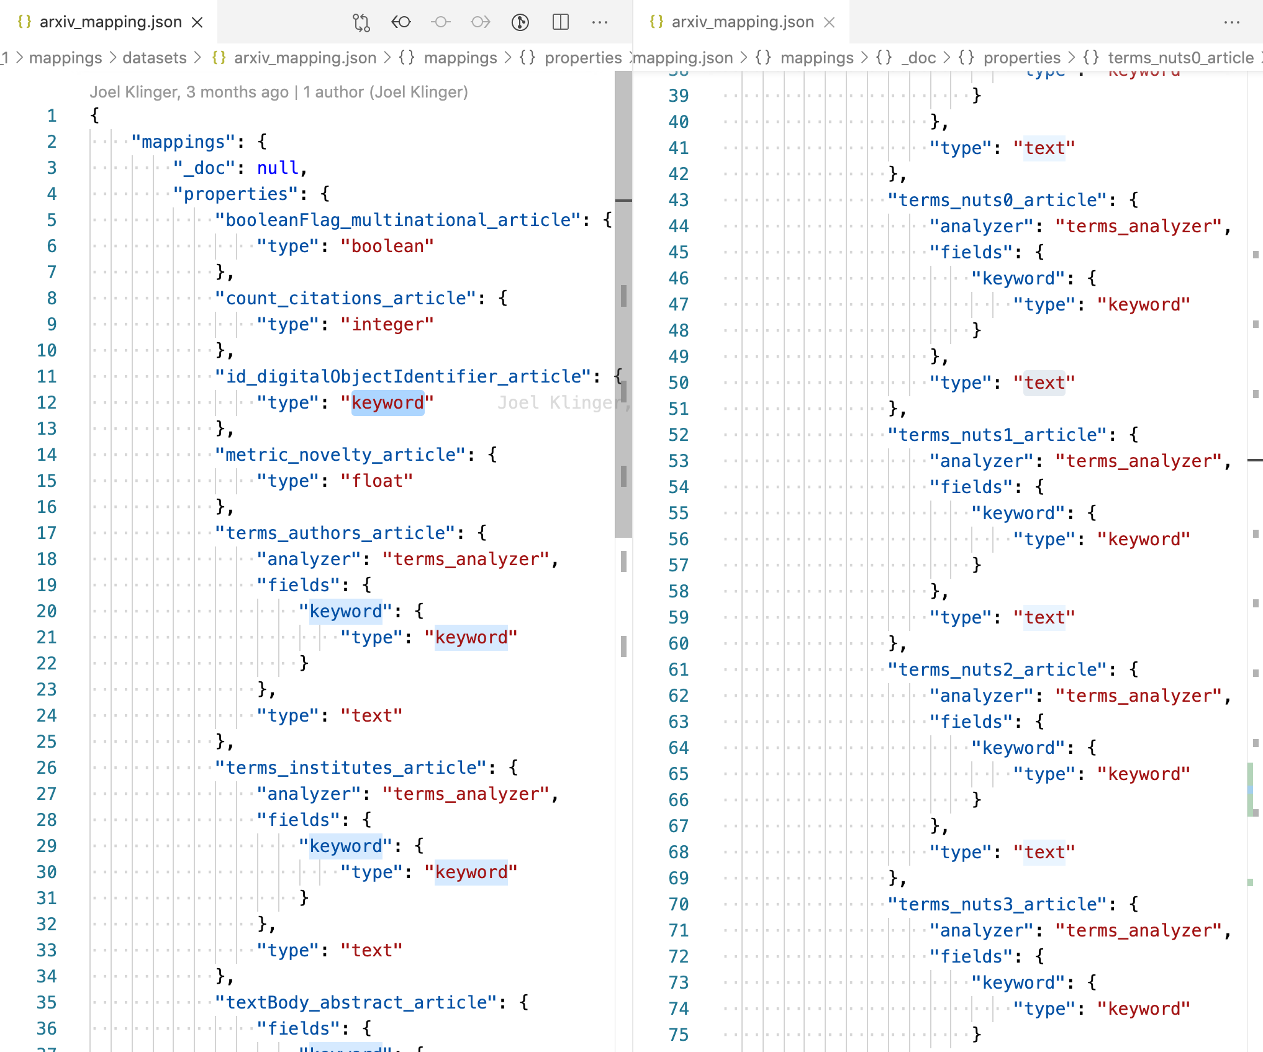The width and height of the screenshot is (1263, 1052).
Task: Open right editor group More Actions menu
Action: pos(1232,22)
